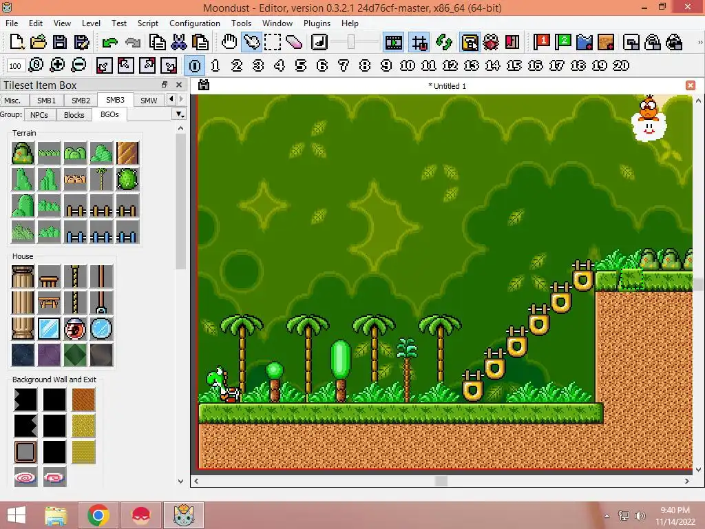Select the NPCs group button
The image size is (705, 529).
coord(39,115)
